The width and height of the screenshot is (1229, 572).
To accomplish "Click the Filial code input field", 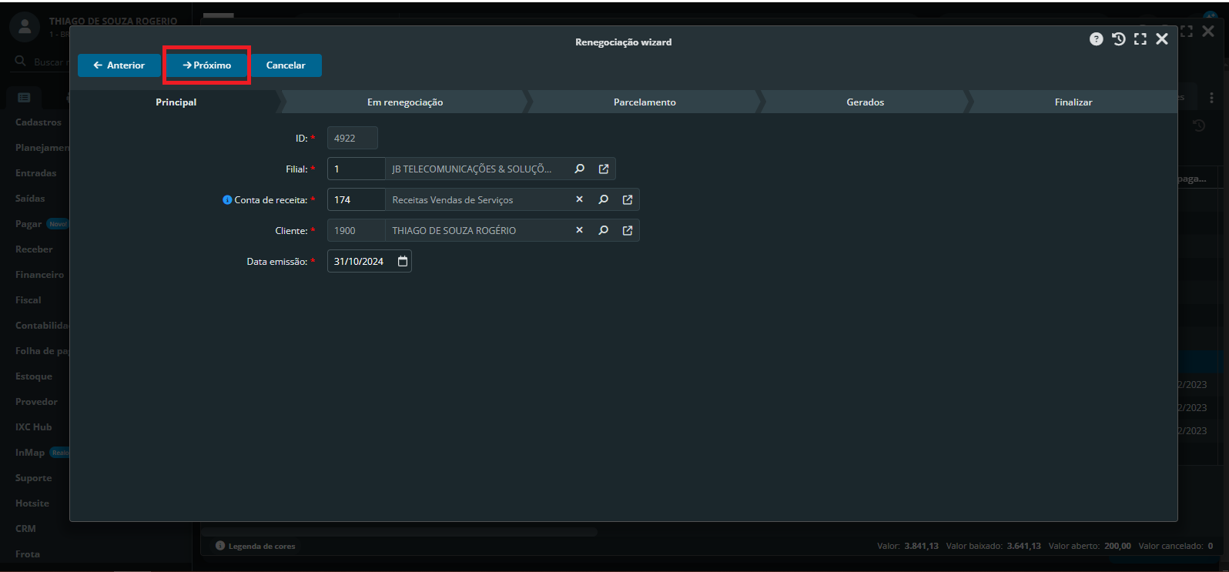I will (356, 169).
